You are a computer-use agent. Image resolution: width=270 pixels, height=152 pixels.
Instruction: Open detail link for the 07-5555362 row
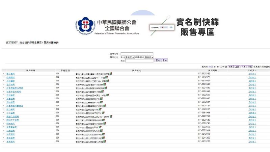252,92
